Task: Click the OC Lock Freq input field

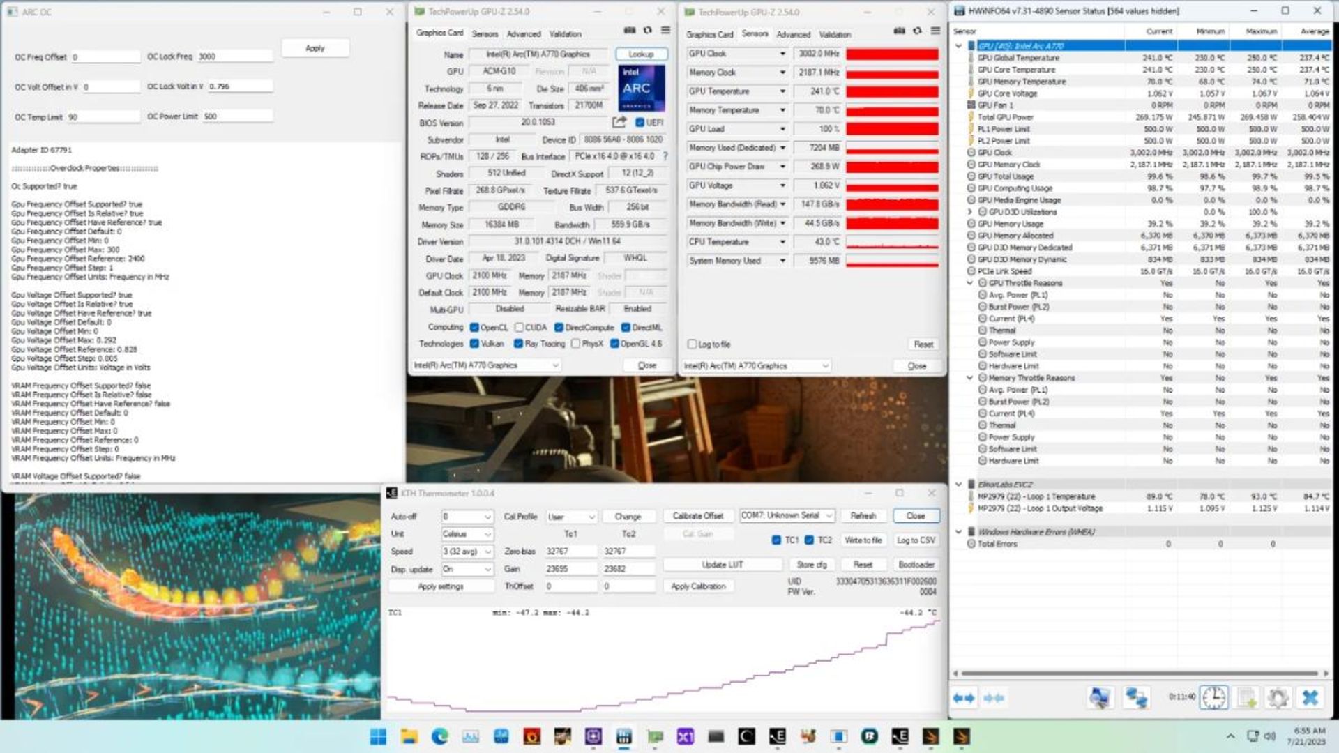Action: click(x=234, y=56)
